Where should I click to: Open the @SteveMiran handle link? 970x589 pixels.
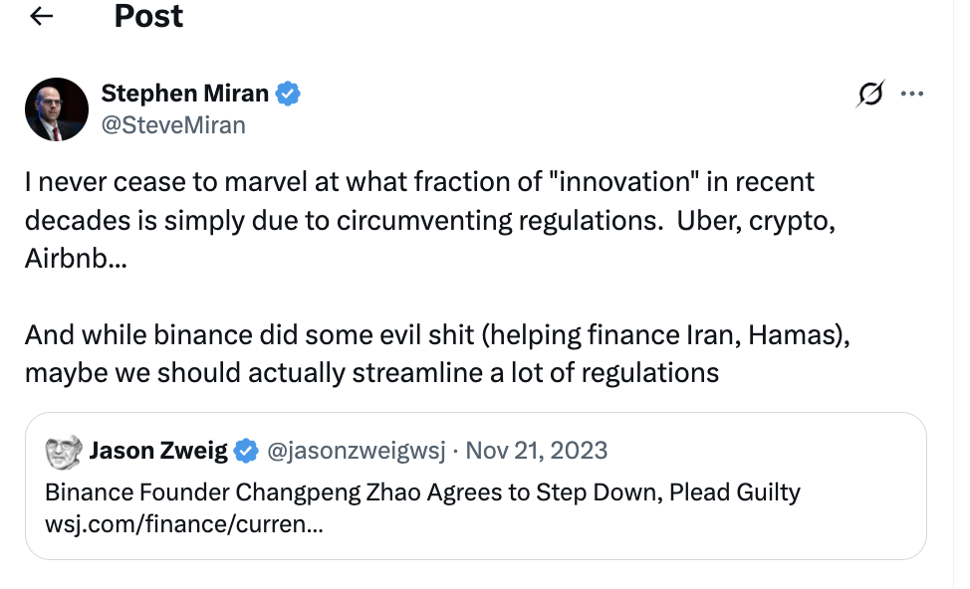173,124
